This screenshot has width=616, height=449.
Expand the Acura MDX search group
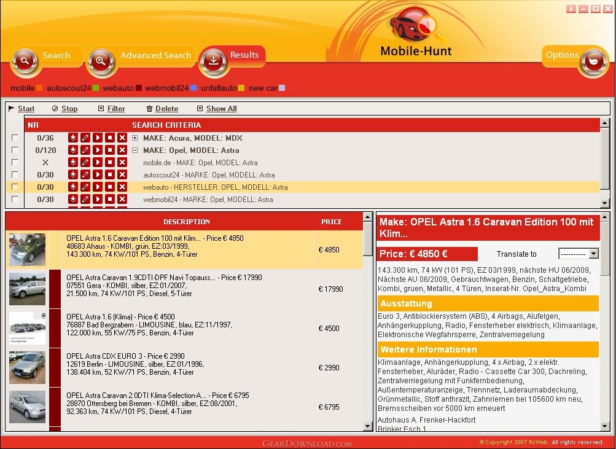[135, 138]
